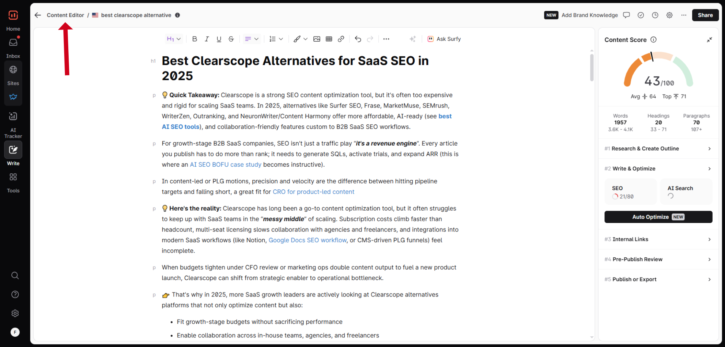Click the Surfer logo icon
Screen dimensions: 725x347
13,15
